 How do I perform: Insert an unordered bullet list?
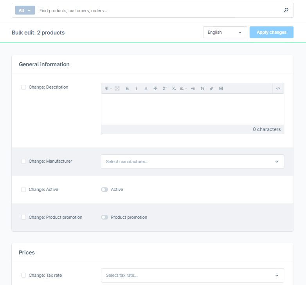tap(193, 89)
